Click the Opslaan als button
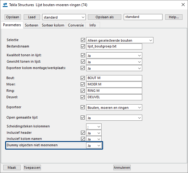 105,17
